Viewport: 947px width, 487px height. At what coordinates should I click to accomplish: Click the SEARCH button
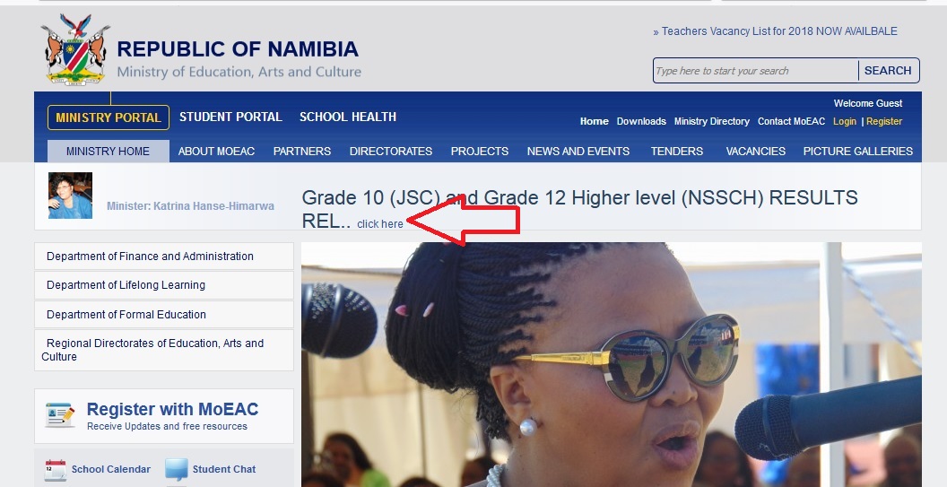(x=888, y=71)
